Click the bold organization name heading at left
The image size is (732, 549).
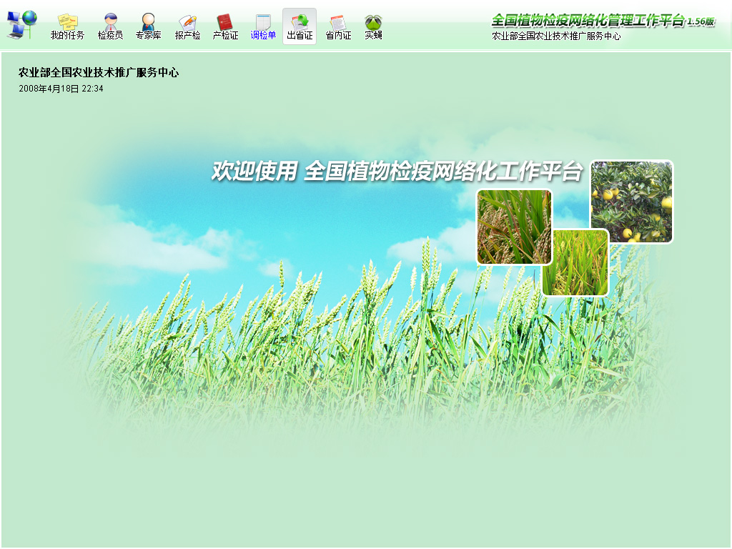coord(99,72)
